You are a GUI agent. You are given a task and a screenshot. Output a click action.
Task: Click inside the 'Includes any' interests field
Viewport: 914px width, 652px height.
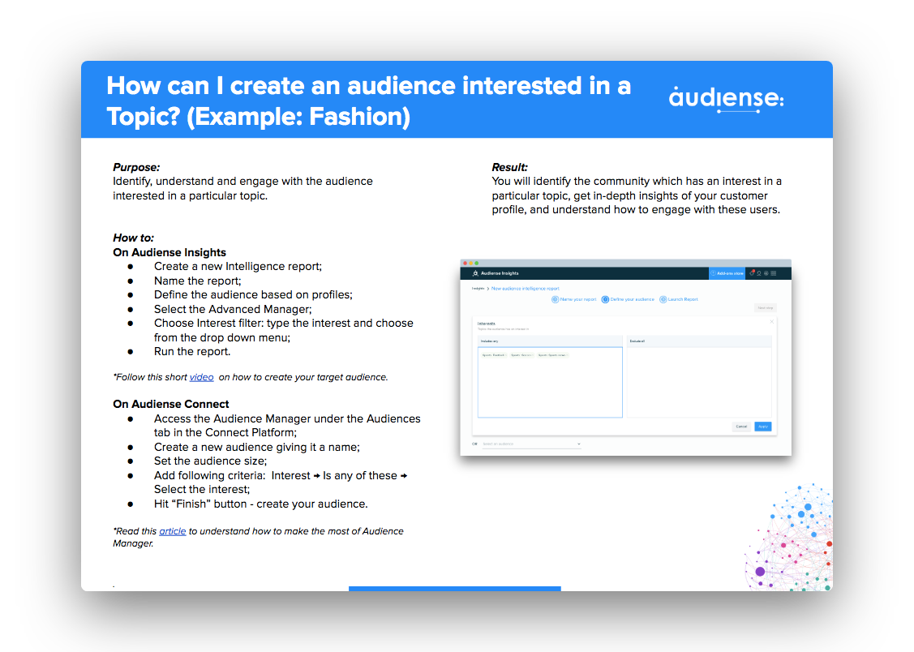[550, 382]
